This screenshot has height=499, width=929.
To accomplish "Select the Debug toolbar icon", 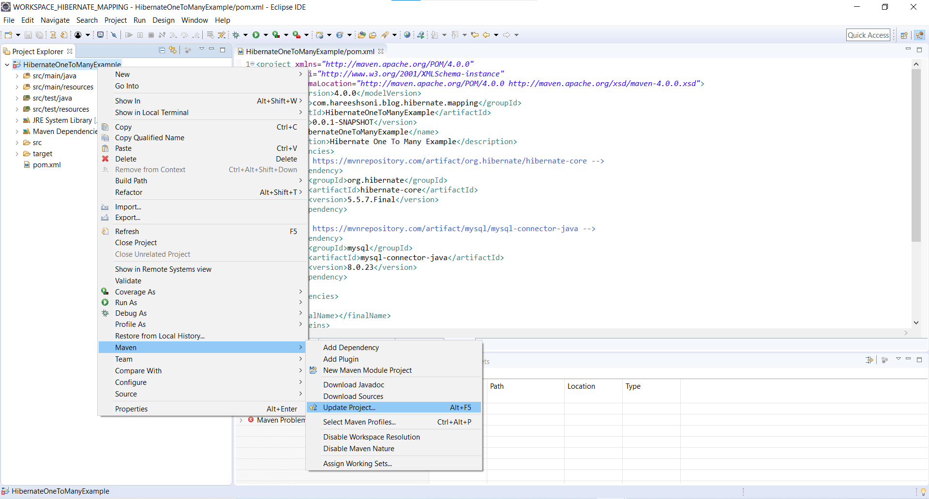I will tap(236, 34).
